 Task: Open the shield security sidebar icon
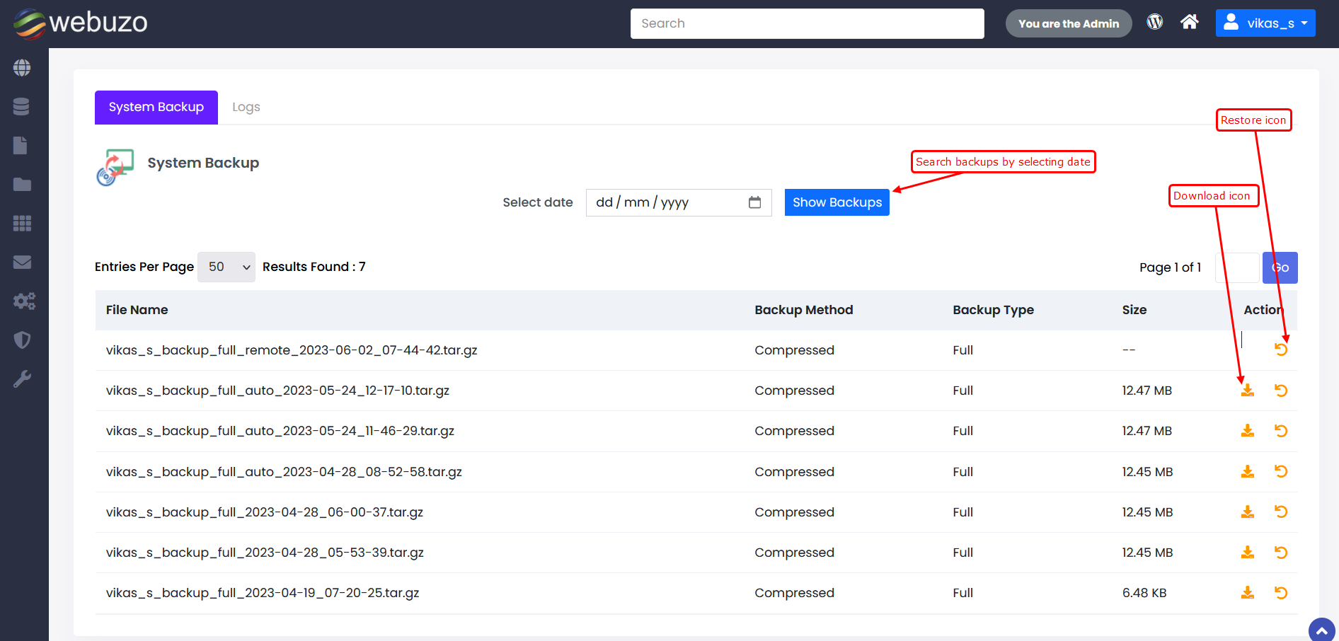22,340
